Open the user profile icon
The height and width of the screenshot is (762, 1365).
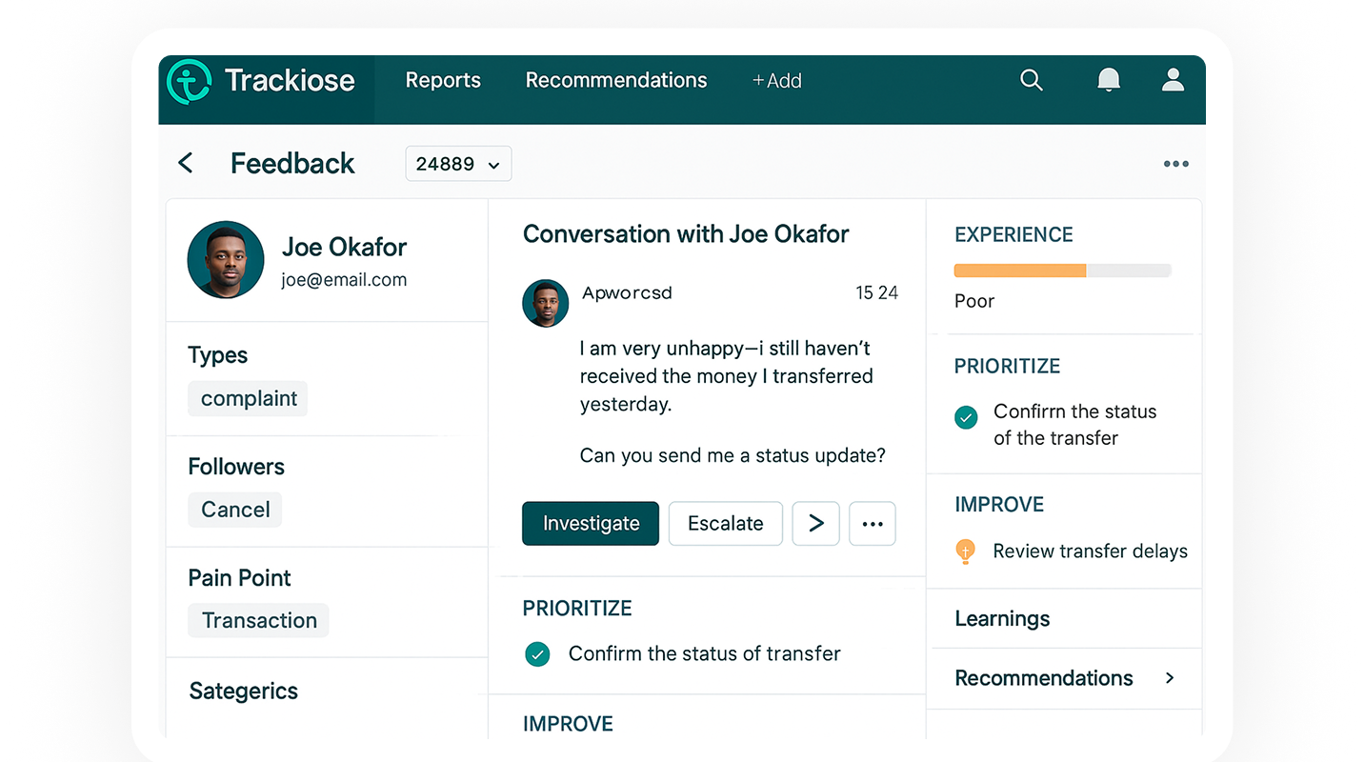coord(1173,80)
